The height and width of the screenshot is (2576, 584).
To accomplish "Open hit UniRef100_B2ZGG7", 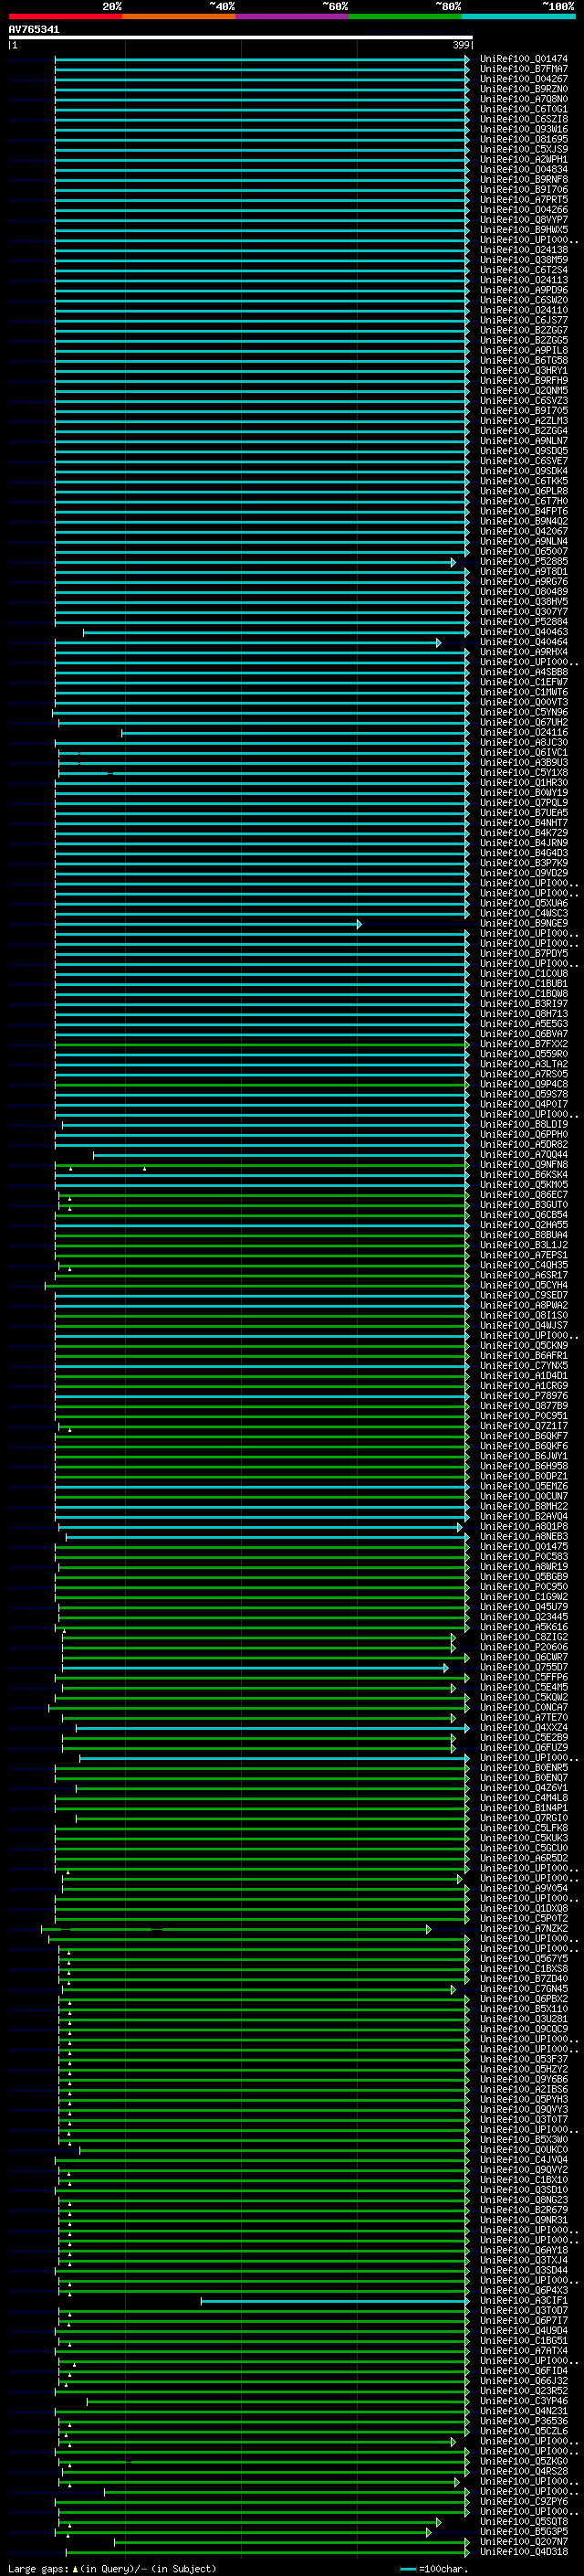I will (x=524, y=331).
